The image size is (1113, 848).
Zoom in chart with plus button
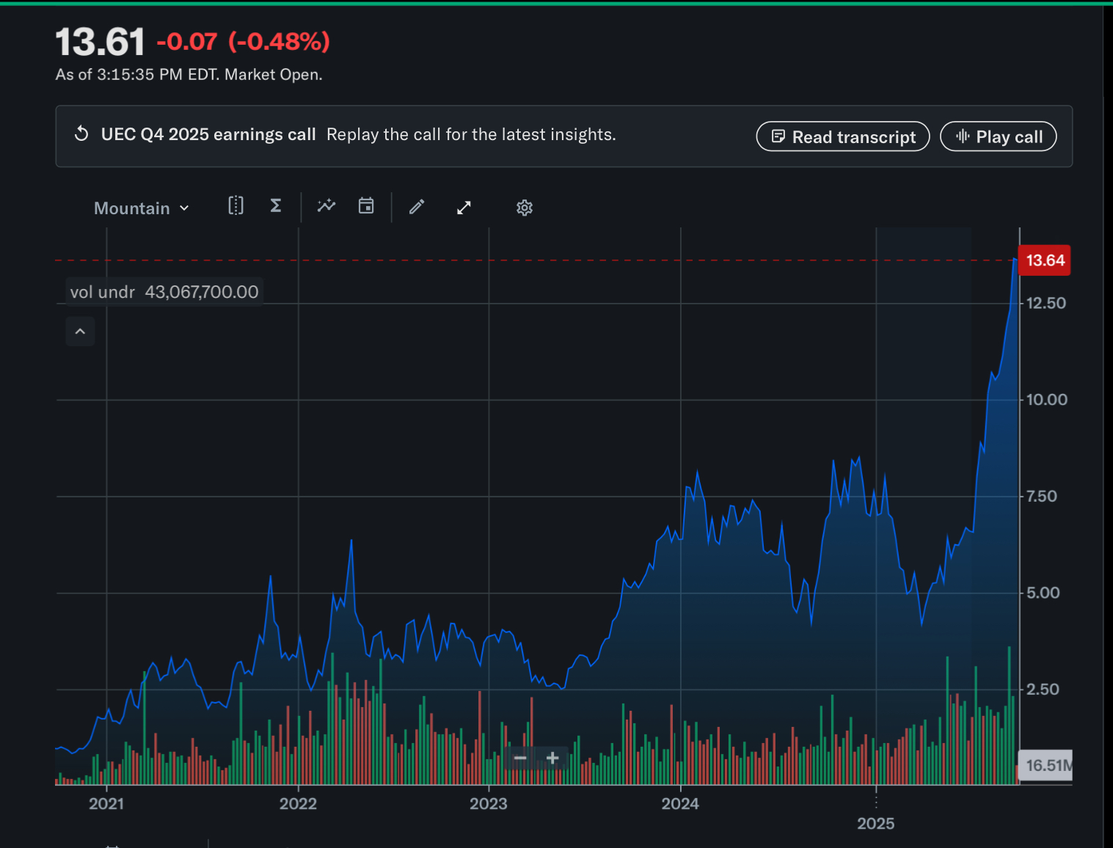click(552, 758)
